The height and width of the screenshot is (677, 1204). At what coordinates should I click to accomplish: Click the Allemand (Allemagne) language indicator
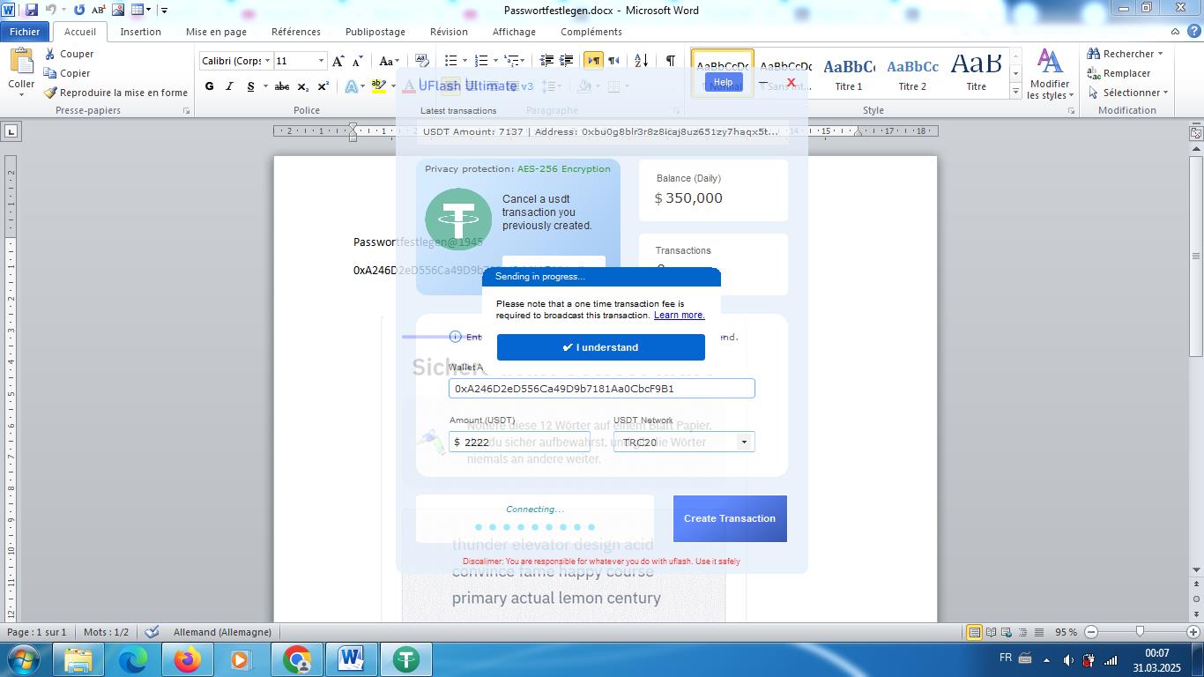pos(222,632)
